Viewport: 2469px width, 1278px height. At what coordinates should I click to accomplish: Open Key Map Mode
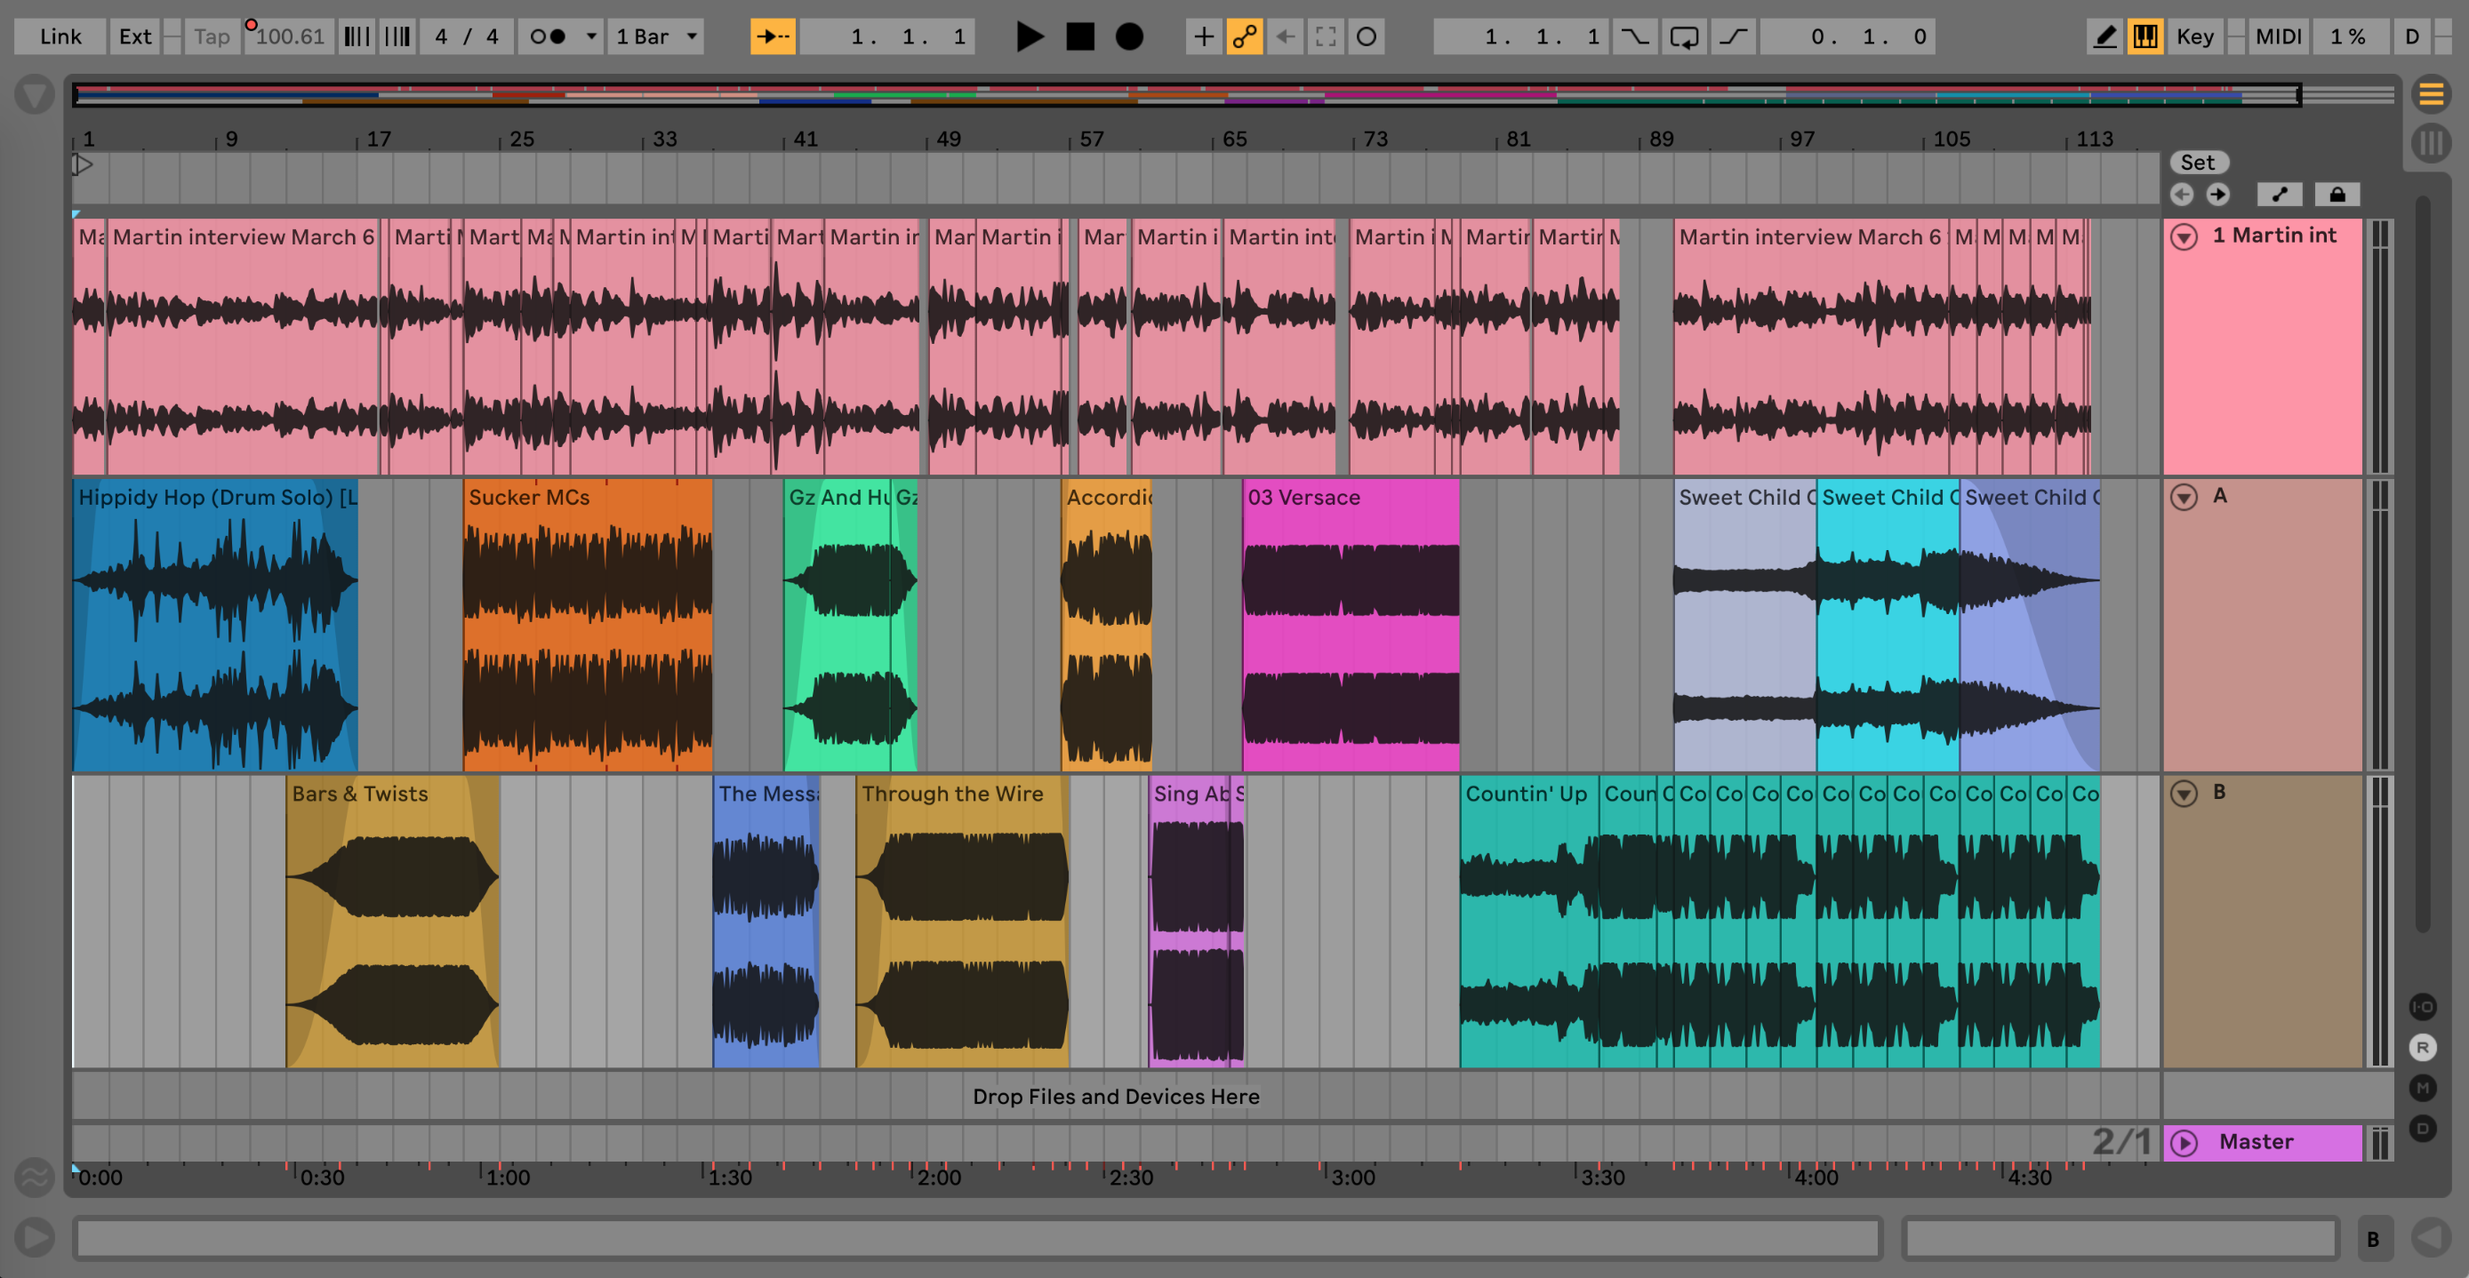coord(2195,36)
